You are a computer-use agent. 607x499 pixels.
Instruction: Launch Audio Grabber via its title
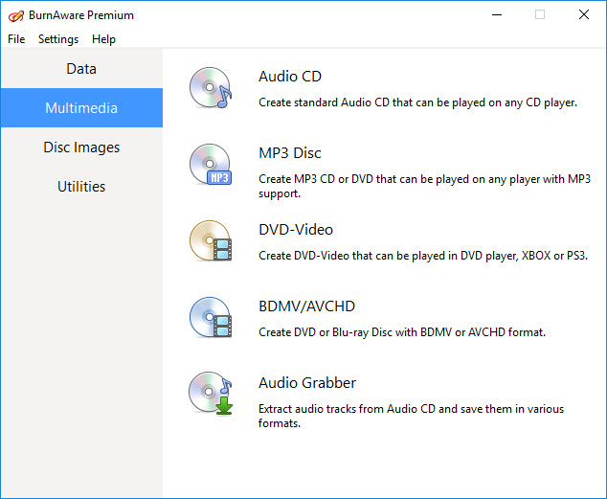coord(307,383)
